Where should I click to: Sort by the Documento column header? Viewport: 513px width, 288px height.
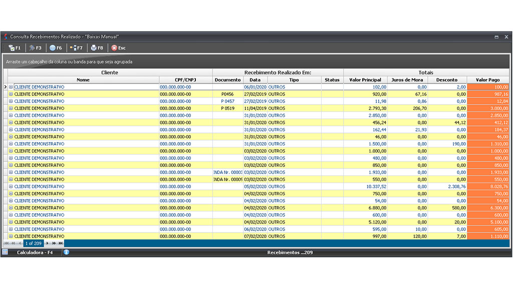(228, 79)
